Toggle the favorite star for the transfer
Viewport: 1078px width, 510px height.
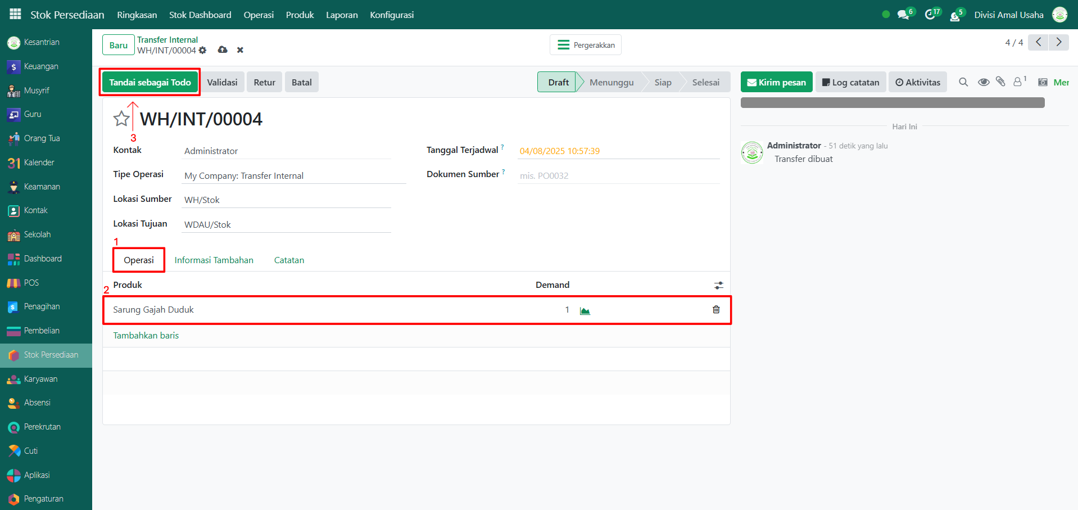coord(121,119)
